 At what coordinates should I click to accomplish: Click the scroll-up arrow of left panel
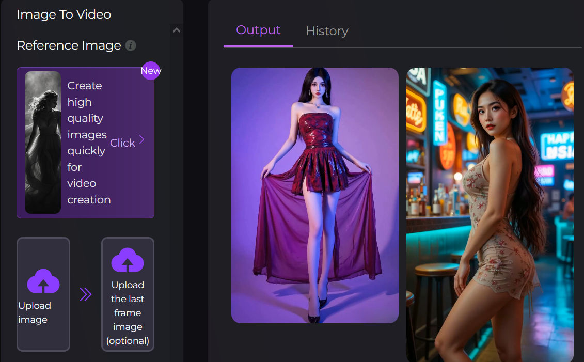point(177,30)
